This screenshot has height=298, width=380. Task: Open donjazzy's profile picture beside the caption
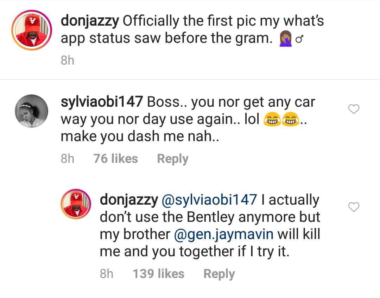[32, 31]
